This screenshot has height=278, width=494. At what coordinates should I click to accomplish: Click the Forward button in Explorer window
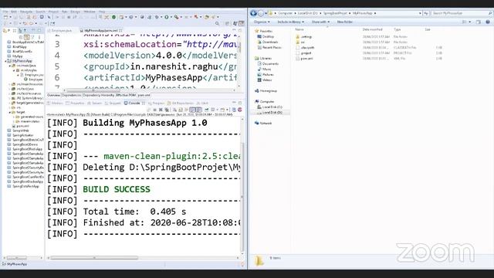261,13
